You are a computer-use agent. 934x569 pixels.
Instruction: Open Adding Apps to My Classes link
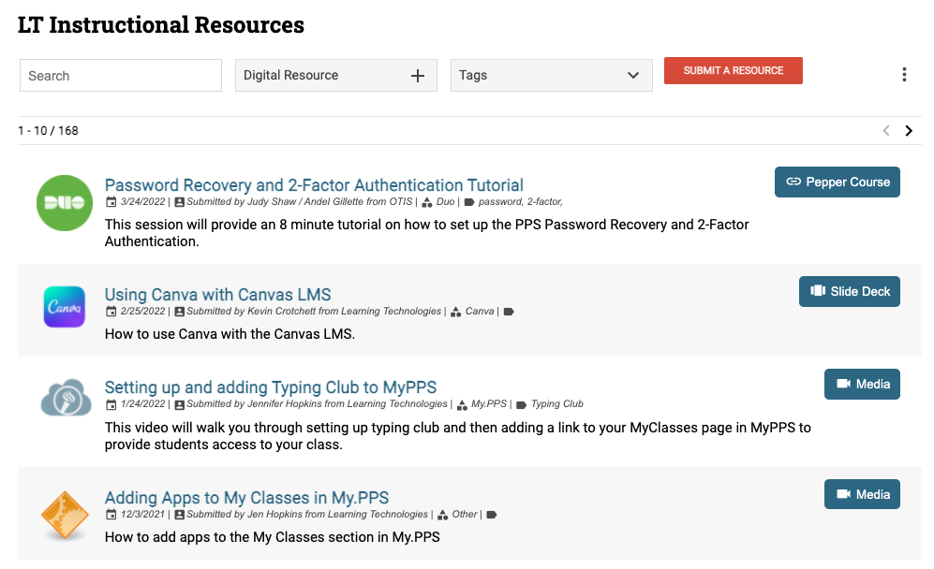246,498
